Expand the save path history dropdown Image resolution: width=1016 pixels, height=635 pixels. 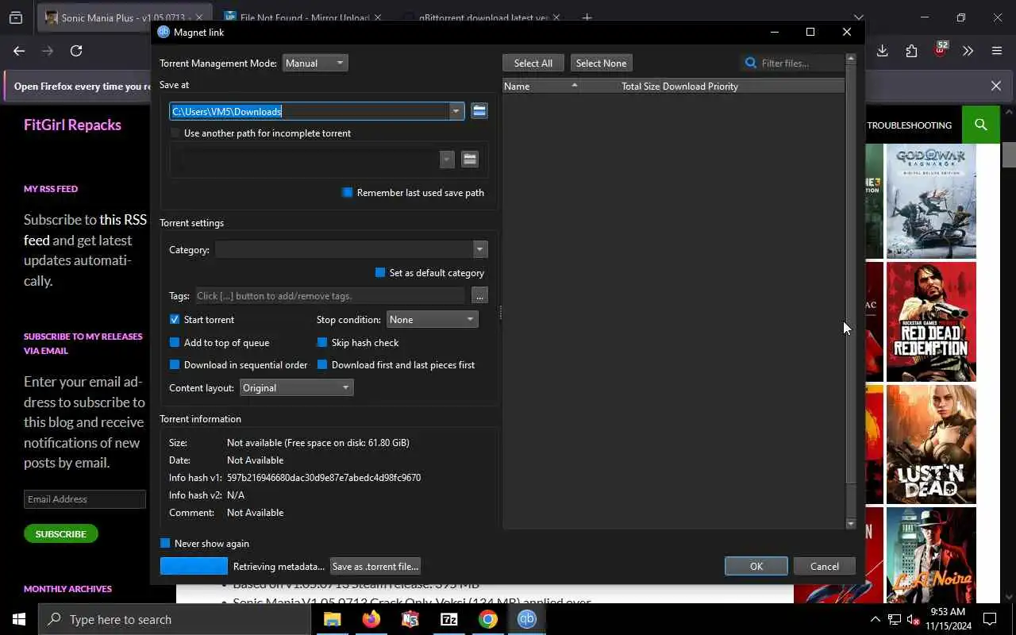click(456, 111)
